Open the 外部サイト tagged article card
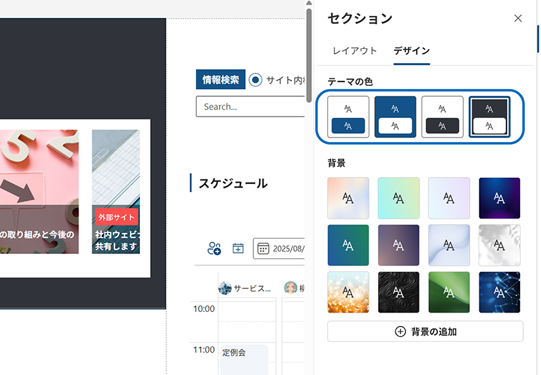 coord(116,191)
